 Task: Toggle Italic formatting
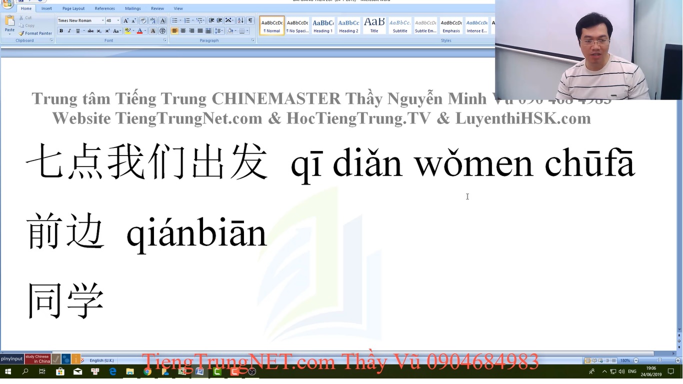click(x=69, y=31)
